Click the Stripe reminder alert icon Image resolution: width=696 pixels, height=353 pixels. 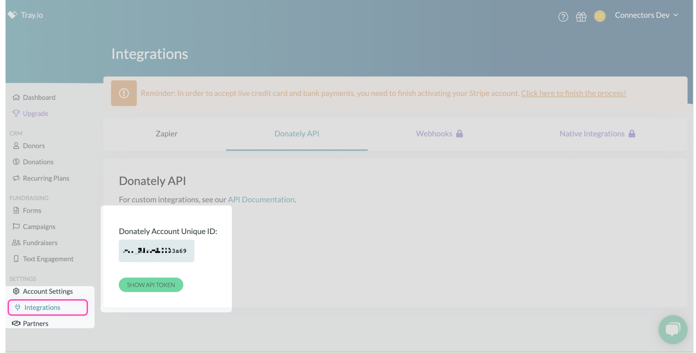pos(124,93)
